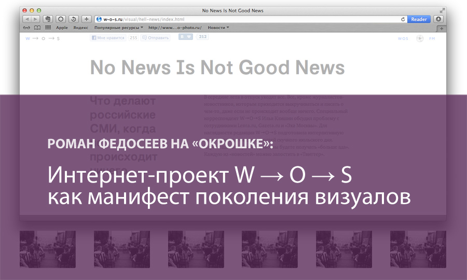Click the Facebook 'Отправить' send button

tap(155, 38)
